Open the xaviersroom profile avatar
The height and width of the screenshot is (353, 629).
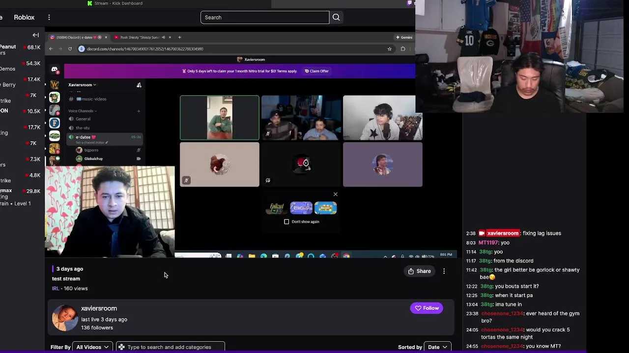coord(65,318)
